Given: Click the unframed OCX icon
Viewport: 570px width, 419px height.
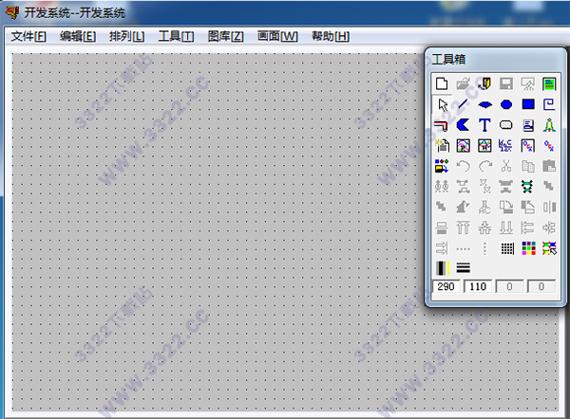Looking at the screenshot, I should pos(549,146).
